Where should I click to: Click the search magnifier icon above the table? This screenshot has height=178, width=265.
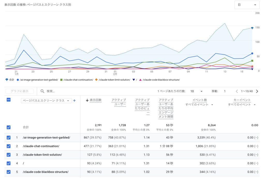[42, 91]
